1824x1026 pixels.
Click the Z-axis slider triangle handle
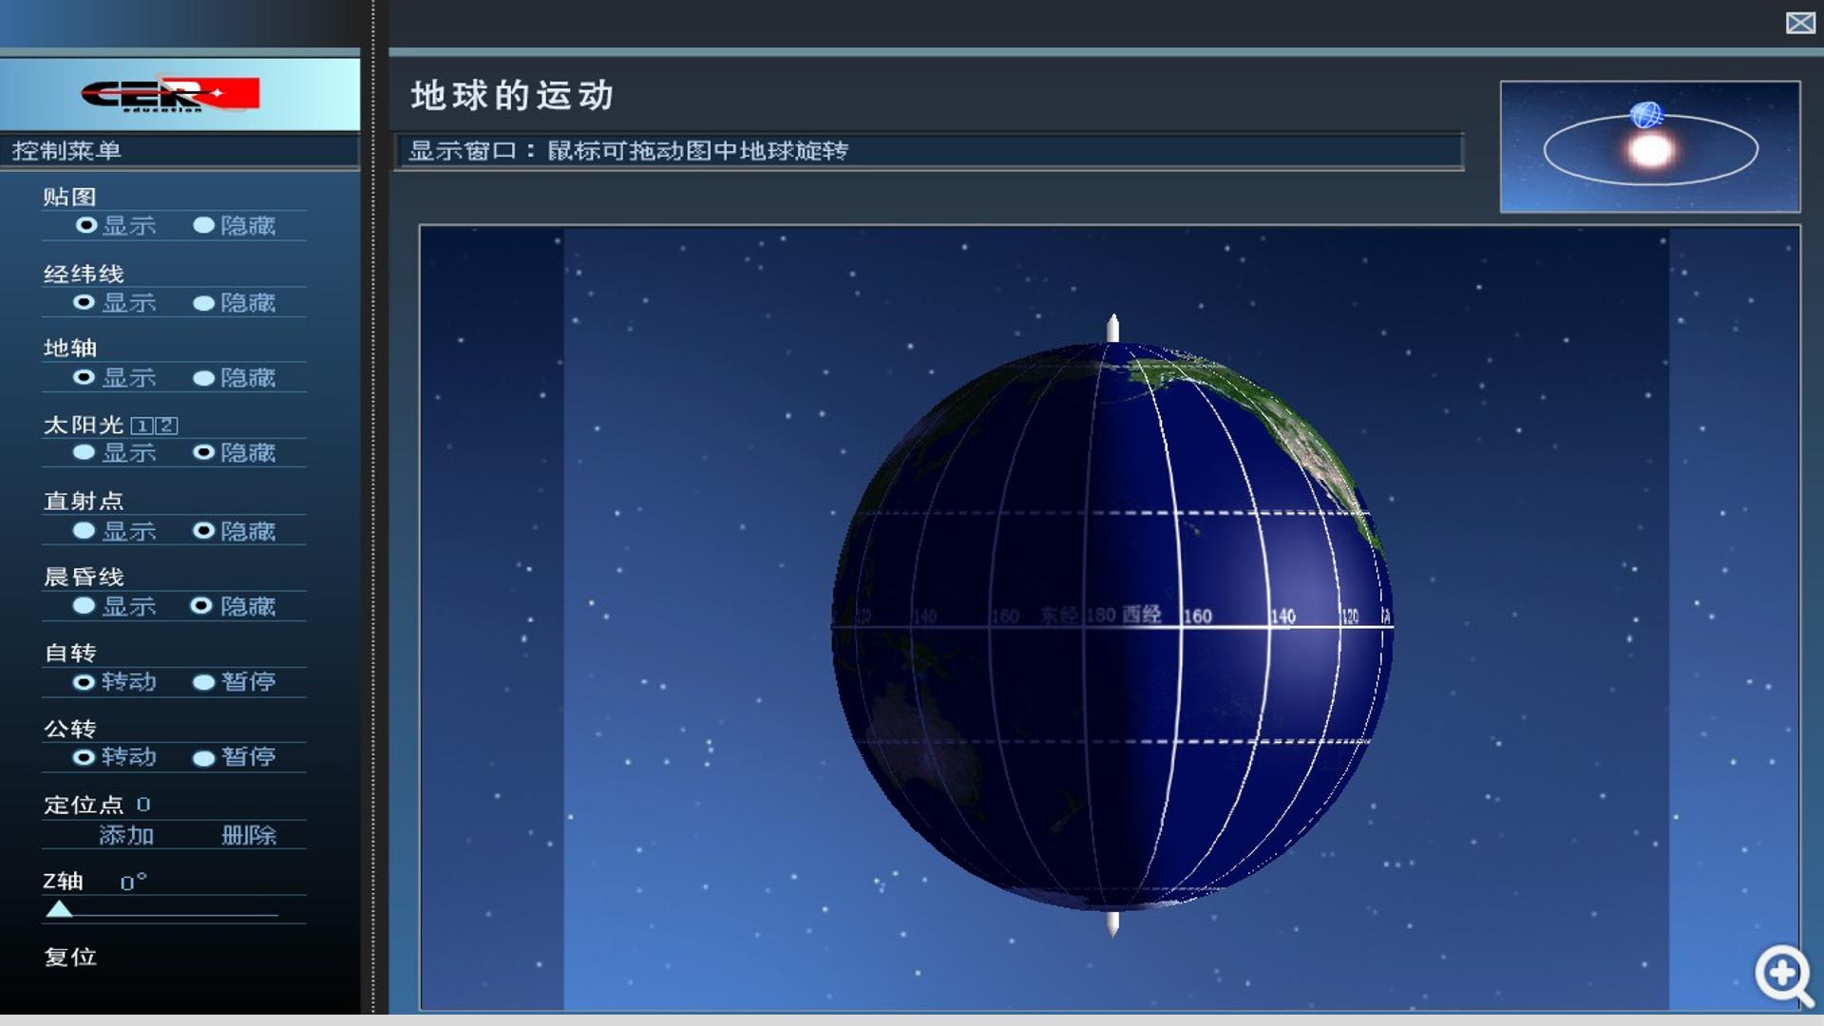59,909
